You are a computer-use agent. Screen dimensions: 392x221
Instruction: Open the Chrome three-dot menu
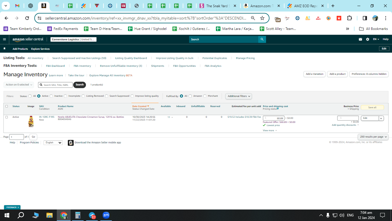pyautogui.click(x=386, y=18)
